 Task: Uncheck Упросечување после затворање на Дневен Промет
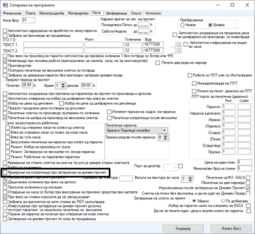(x=248, y=188)
